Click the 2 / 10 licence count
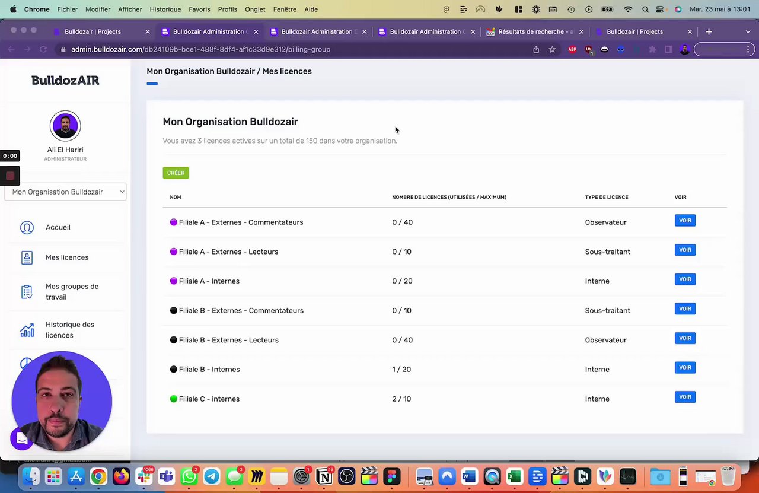Screen dimensions: 759x493 click(401, 399)
